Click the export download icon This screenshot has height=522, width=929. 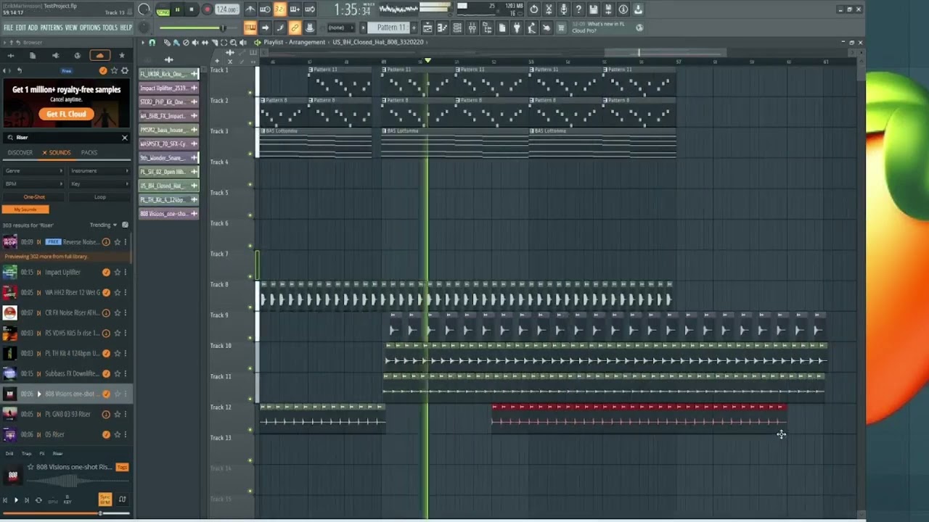pyautogui.click(x=638, y=9)
